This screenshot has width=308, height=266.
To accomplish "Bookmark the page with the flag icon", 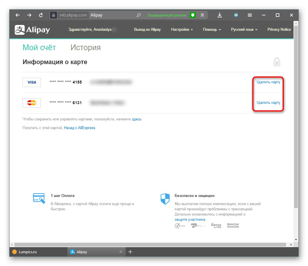I will click(x=202, y=15).
